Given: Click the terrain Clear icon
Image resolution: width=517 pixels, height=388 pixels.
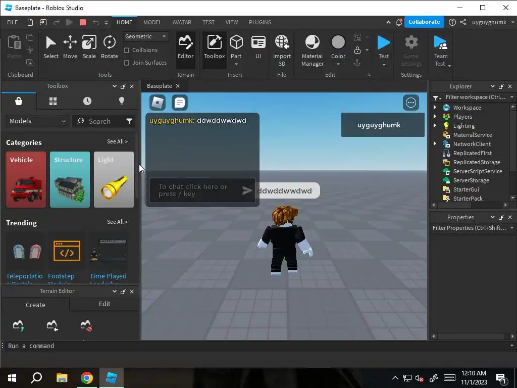Looking at the screenshot, I should click(86, 325).
